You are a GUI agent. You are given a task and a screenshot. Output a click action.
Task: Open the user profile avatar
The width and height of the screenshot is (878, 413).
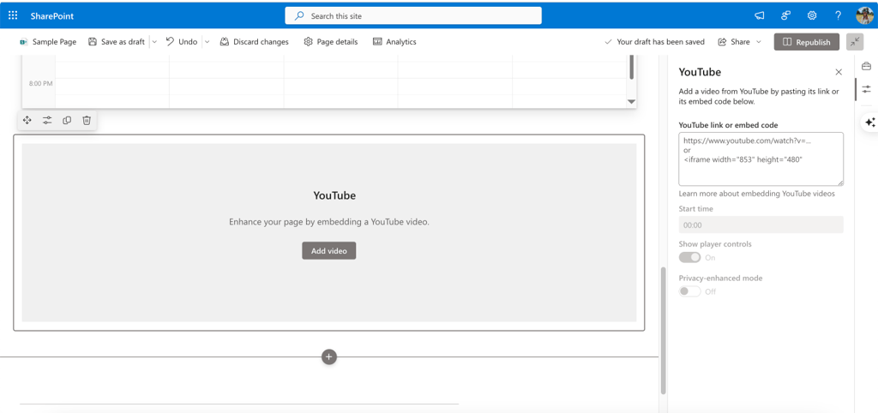pos(864,15)
